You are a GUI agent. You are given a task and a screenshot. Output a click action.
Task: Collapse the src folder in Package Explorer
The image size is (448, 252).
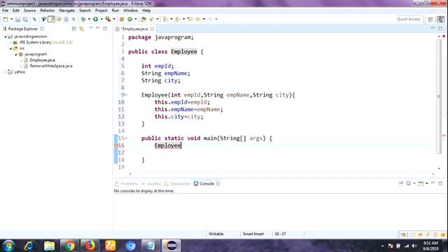(x=10, y=48)
